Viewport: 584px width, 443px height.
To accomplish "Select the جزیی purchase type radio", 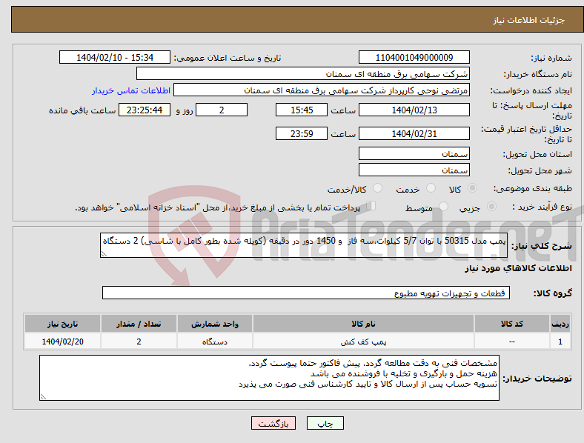I will point(491,206).
